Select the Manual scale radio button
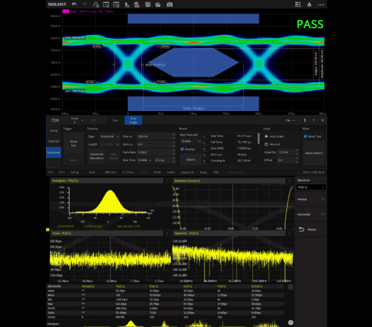This screenshot has height=327, width=372. pyautogui.click(x=266, y=143)
